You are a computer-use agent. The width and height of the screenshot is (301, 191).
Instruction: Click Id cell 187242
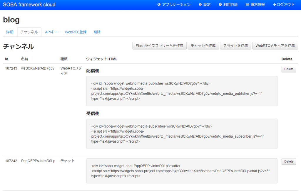pos(11,161)
